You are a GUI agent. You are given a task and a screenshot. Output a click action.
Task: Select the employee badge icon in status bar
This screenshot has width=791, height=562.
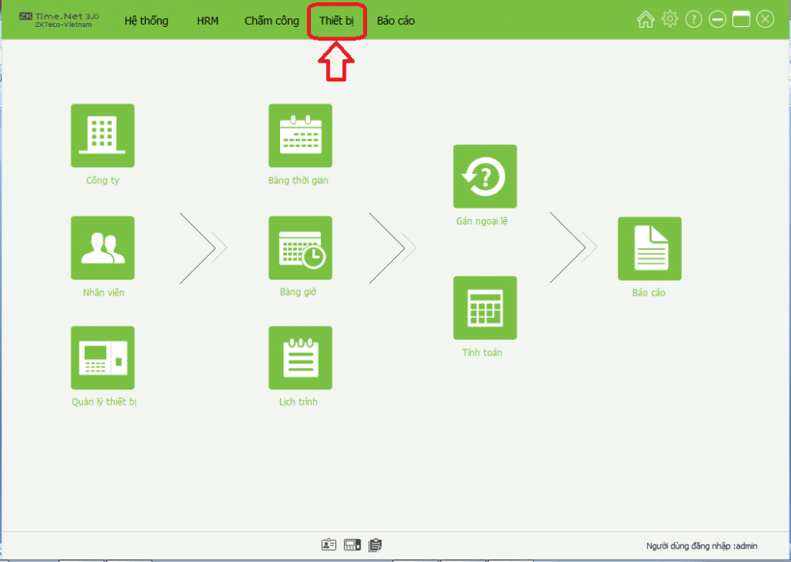click(x=328, y=545)
